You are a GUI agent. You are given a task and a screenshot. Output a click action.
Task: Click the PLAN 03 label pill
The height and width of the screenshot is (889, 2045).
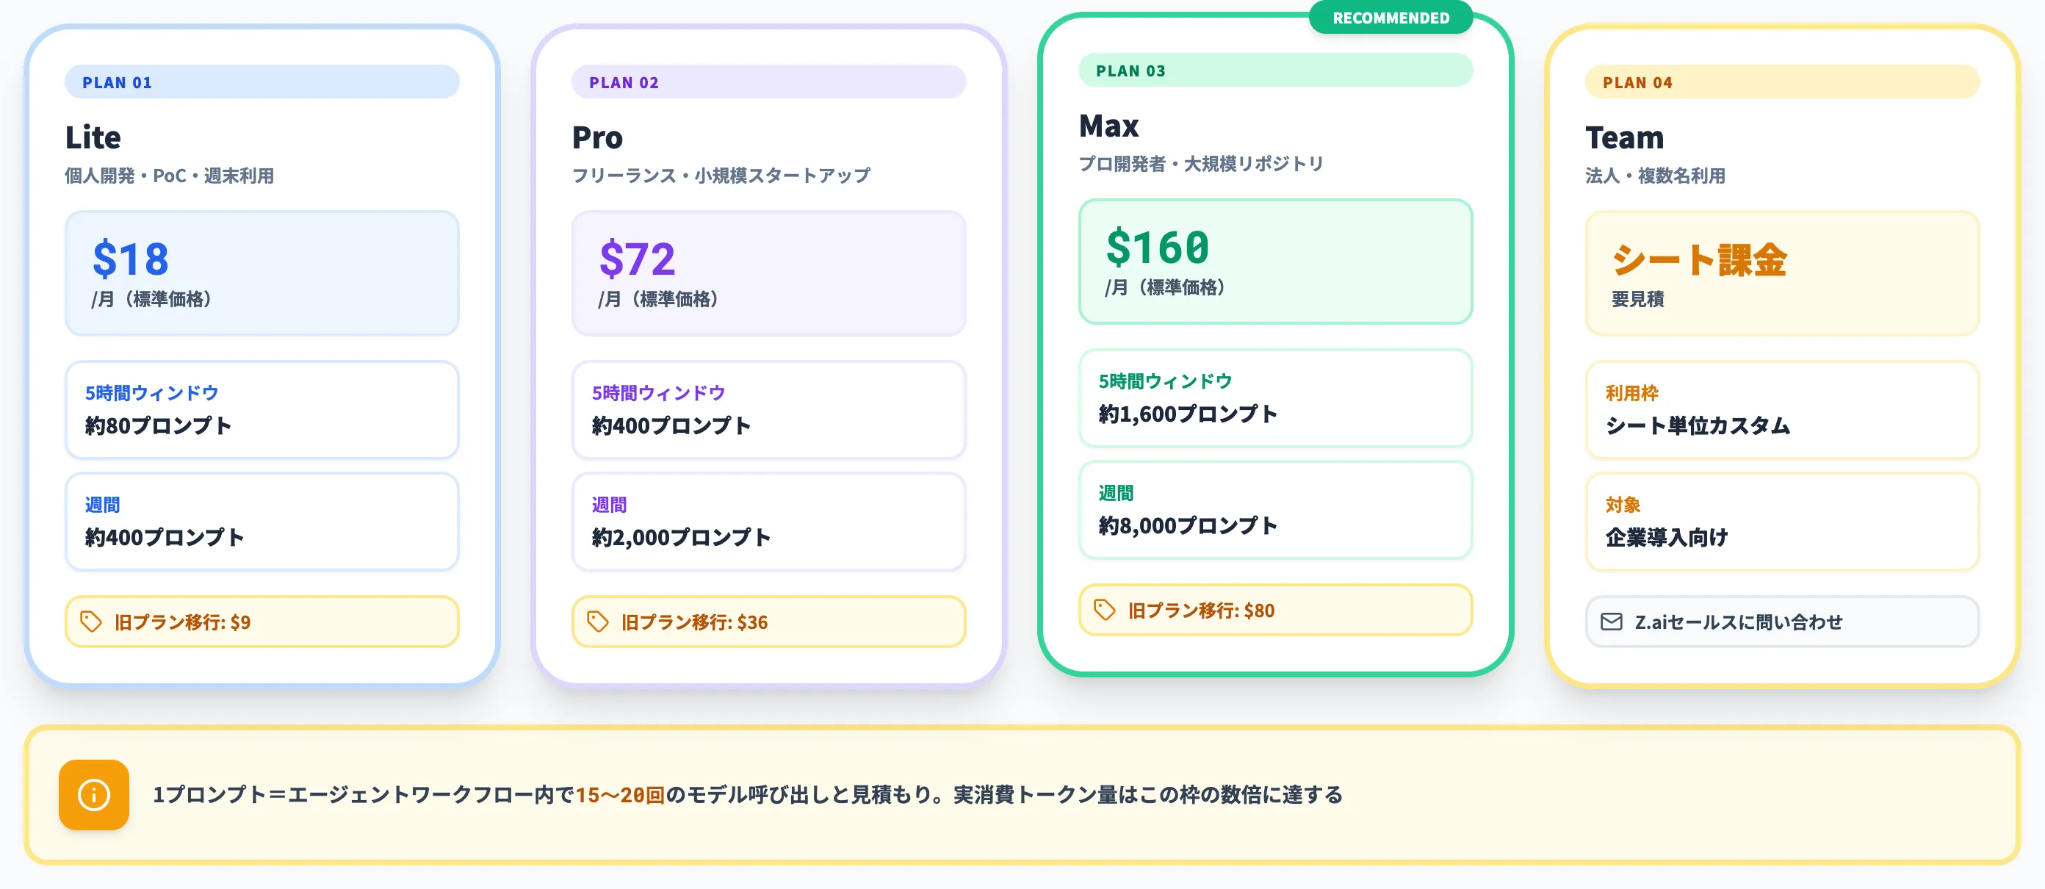point(1275,70)
